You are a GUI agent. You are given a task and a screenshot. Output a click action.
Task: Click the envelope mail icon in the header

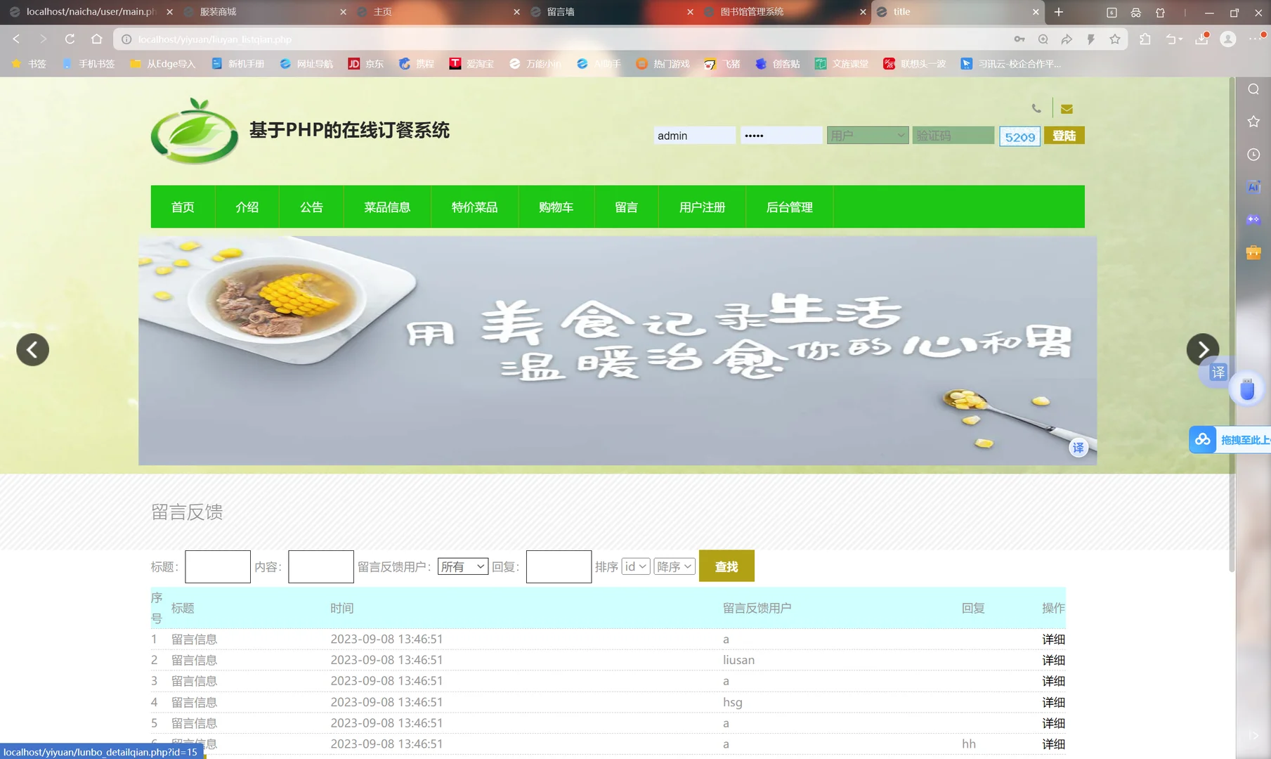[1067, 108]
